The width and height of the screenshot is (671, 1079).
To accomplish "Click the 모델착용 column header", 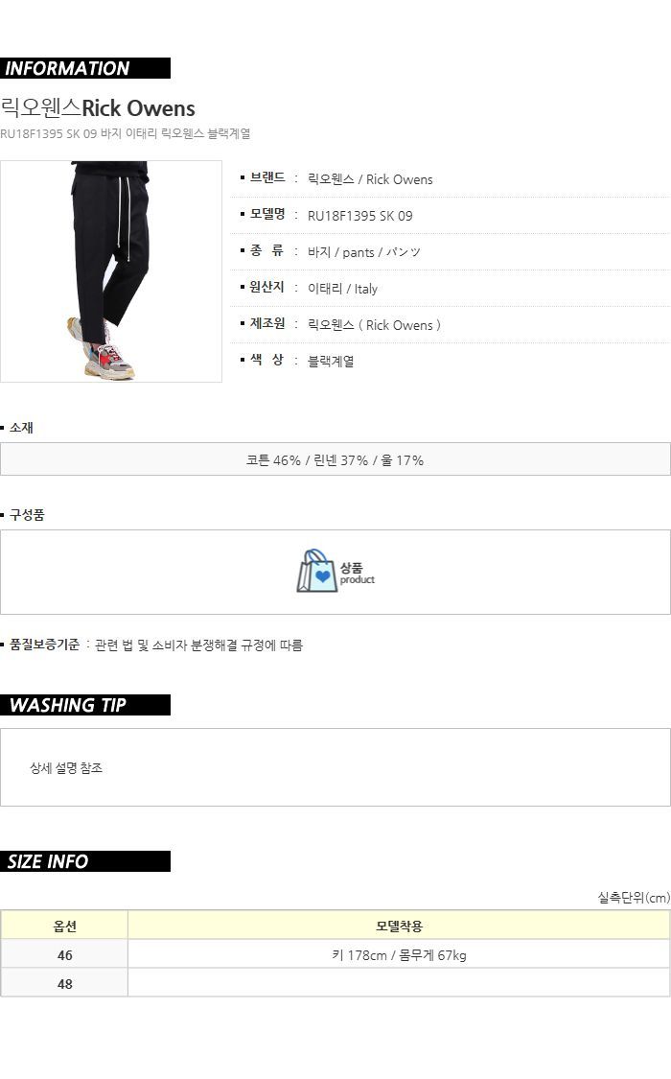I will click(399, 926).
